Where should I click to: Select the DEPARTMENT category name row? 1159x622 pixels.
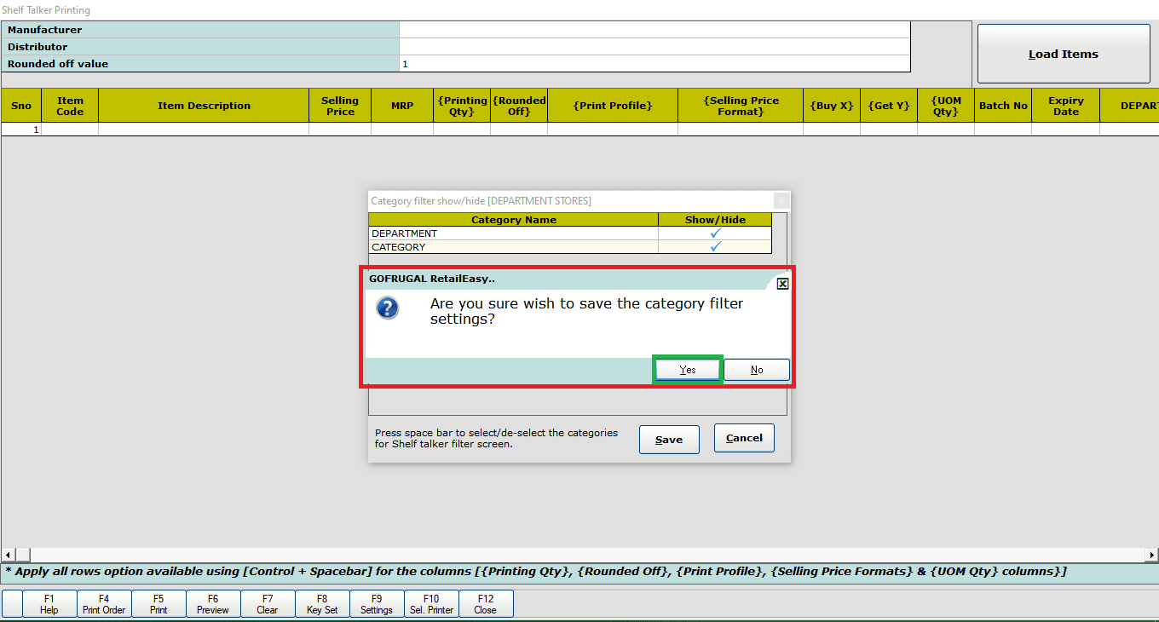click(x=514, y=233)
